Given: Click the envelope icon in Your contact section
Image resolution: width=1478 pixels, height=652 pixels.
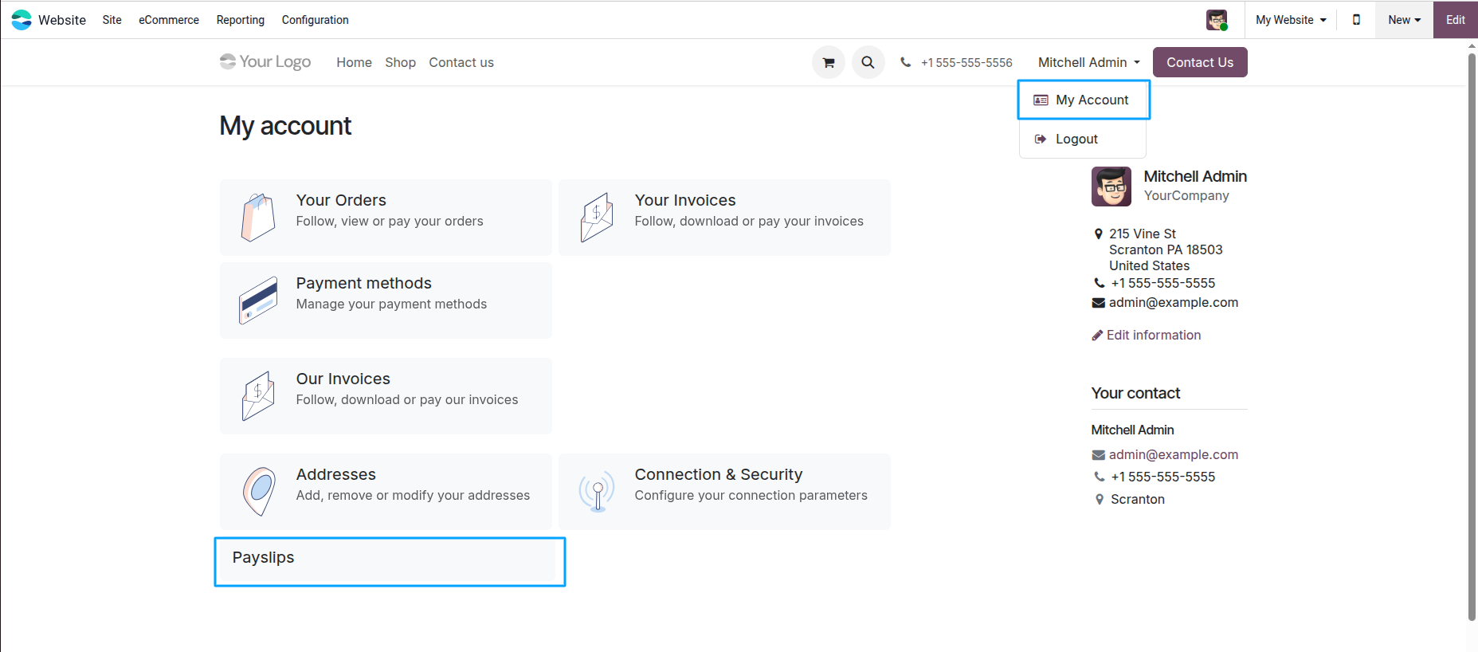Looking at the screenshot, I should [1098, 455].
